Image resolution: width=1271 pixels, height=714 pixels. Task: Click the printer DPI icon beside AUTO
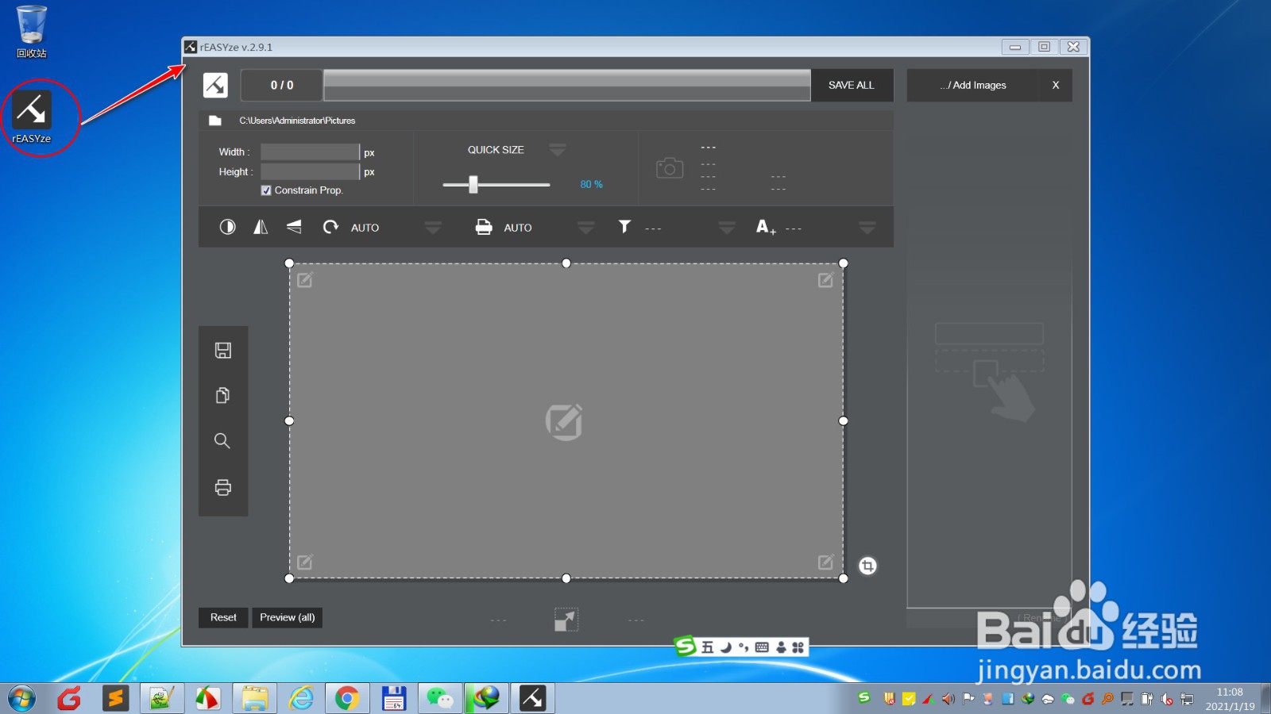tap(484, 227)
